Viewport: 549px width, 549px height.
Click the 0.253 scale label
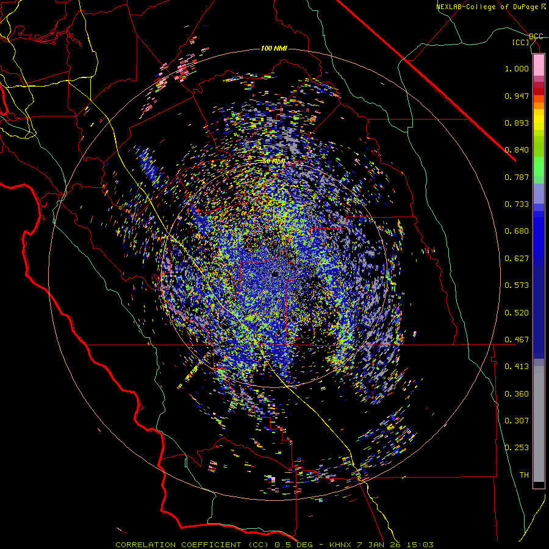(517, 448)
